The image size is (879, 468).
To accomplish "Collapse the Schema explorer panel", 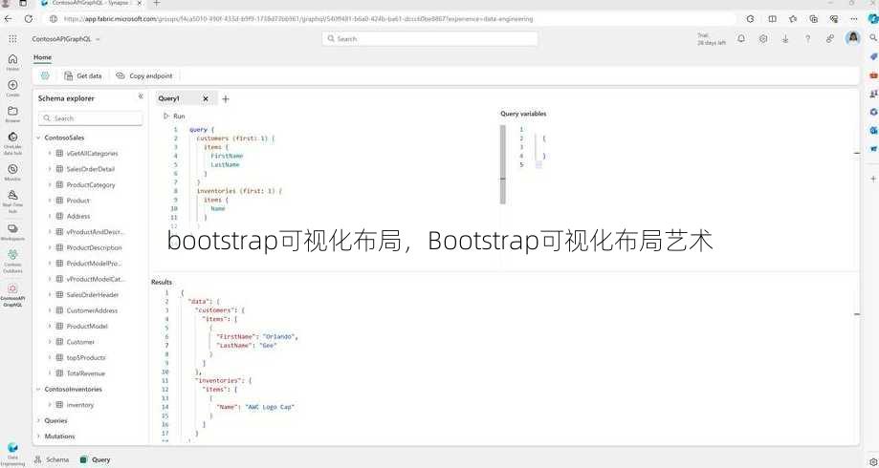I will click(x=141, y=96).
